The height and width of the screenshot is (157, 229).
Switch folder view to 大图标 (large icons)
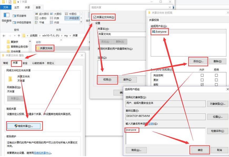52,13
